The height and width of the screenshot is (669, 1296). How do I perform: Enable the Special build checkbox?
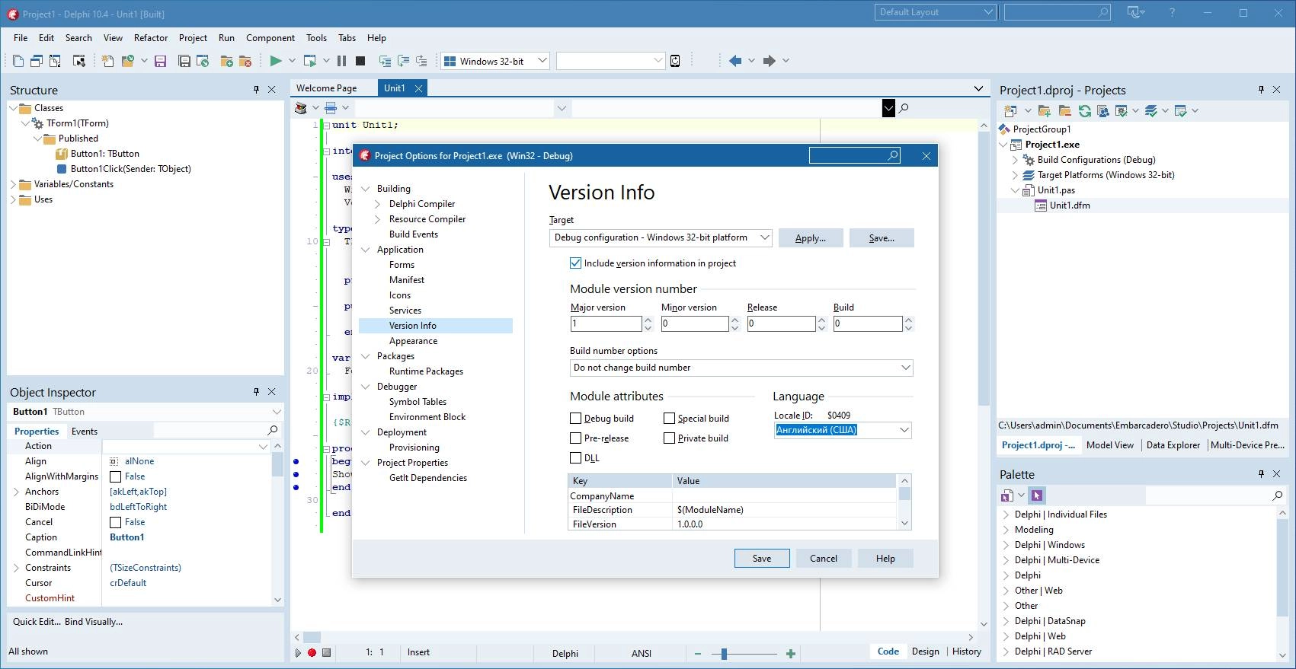(x=669, y=419)
